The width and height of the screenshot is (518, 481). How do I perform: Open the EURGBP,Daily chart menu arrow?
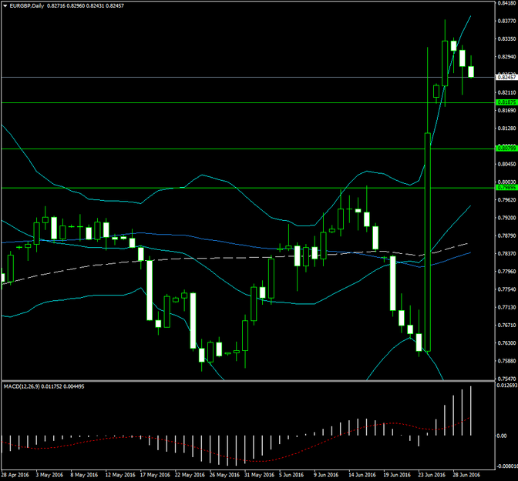5,5
